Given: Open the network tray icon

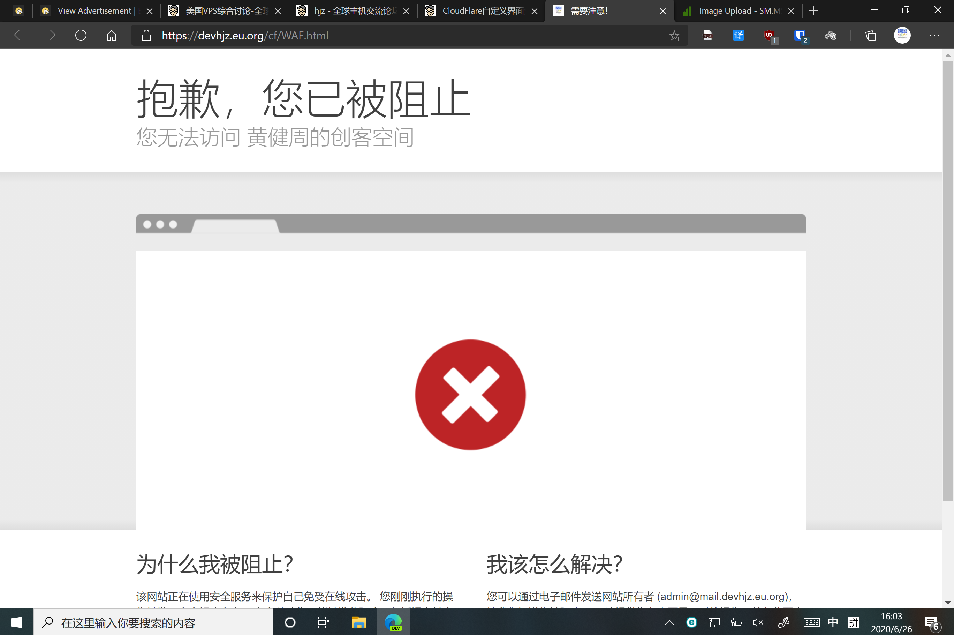Looking at the screenshot, I should tap(714, 622).
